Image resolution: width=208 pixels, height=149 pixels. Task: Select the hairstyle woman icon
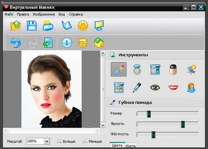click(x=191, y=88)
